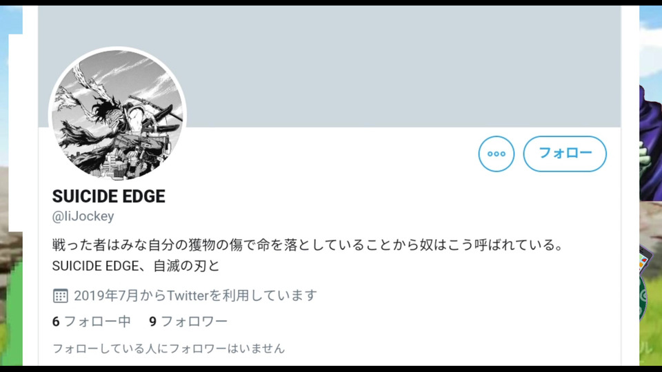Viewport: 662px width, 372px height.
Task: Click the 2019年7月からTwitterを利用しています join date text
Action: pos(195,296)
